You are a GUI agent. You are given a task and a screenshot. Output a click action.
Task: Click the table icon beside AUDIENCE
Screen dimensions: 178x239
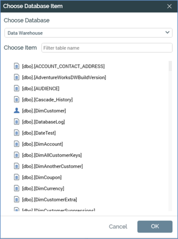[16, 89]
